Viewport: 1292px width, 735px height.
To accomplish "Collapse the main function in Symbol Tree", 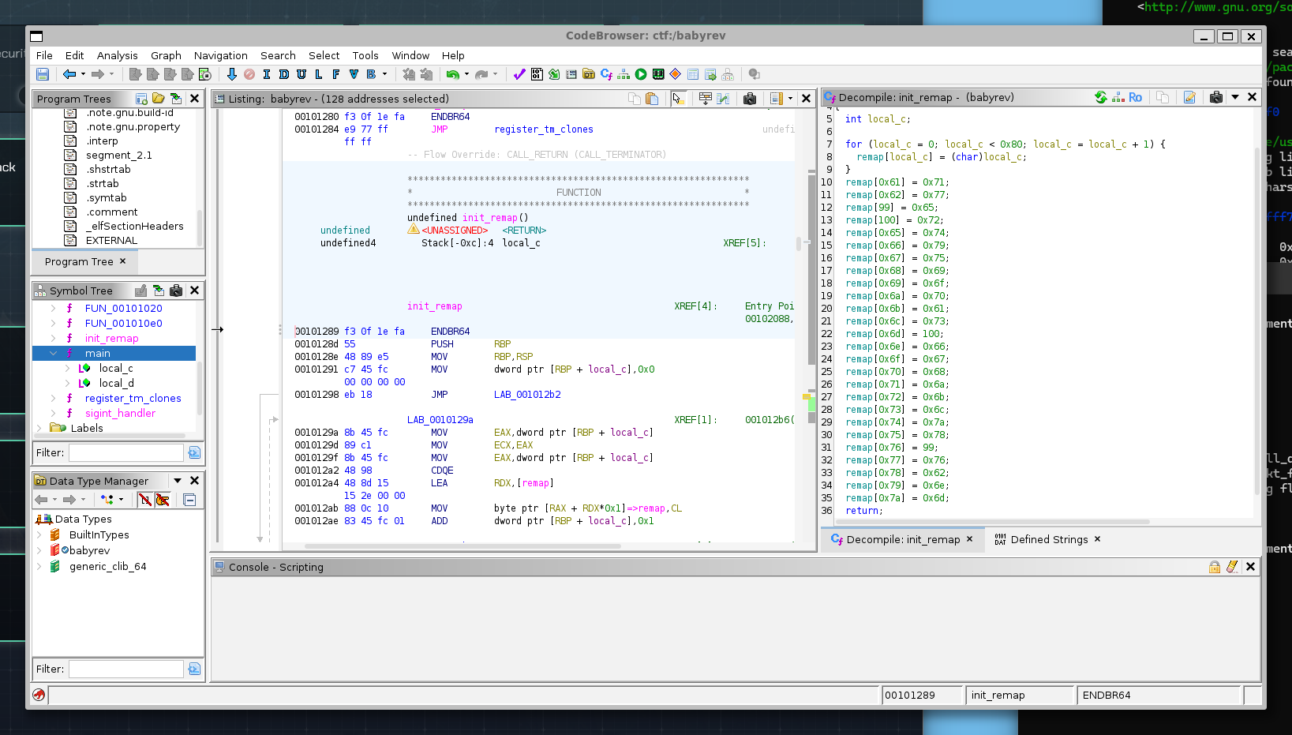I will pyautogui.click(x=53, y=354).
